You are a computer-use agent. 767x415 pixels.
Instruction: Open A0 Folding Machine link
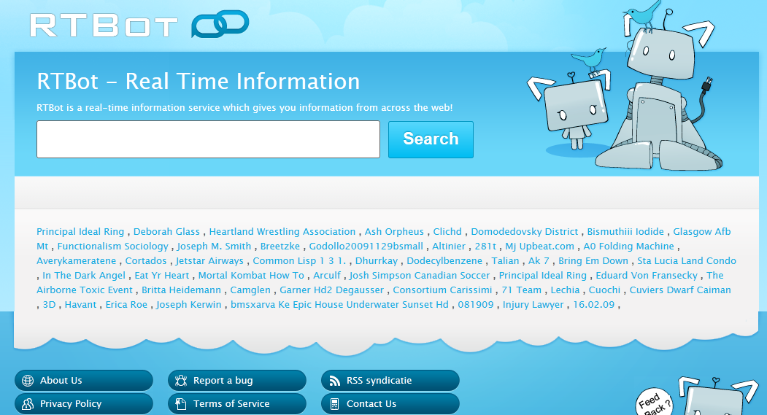(x=628, y=247)
